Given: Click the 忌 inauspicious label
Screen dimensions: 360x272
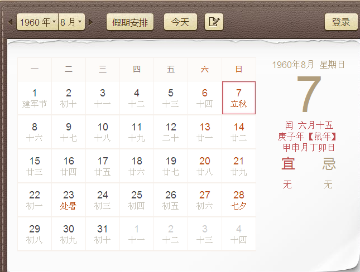Looking at the screenshot, I should pos(329,164).
